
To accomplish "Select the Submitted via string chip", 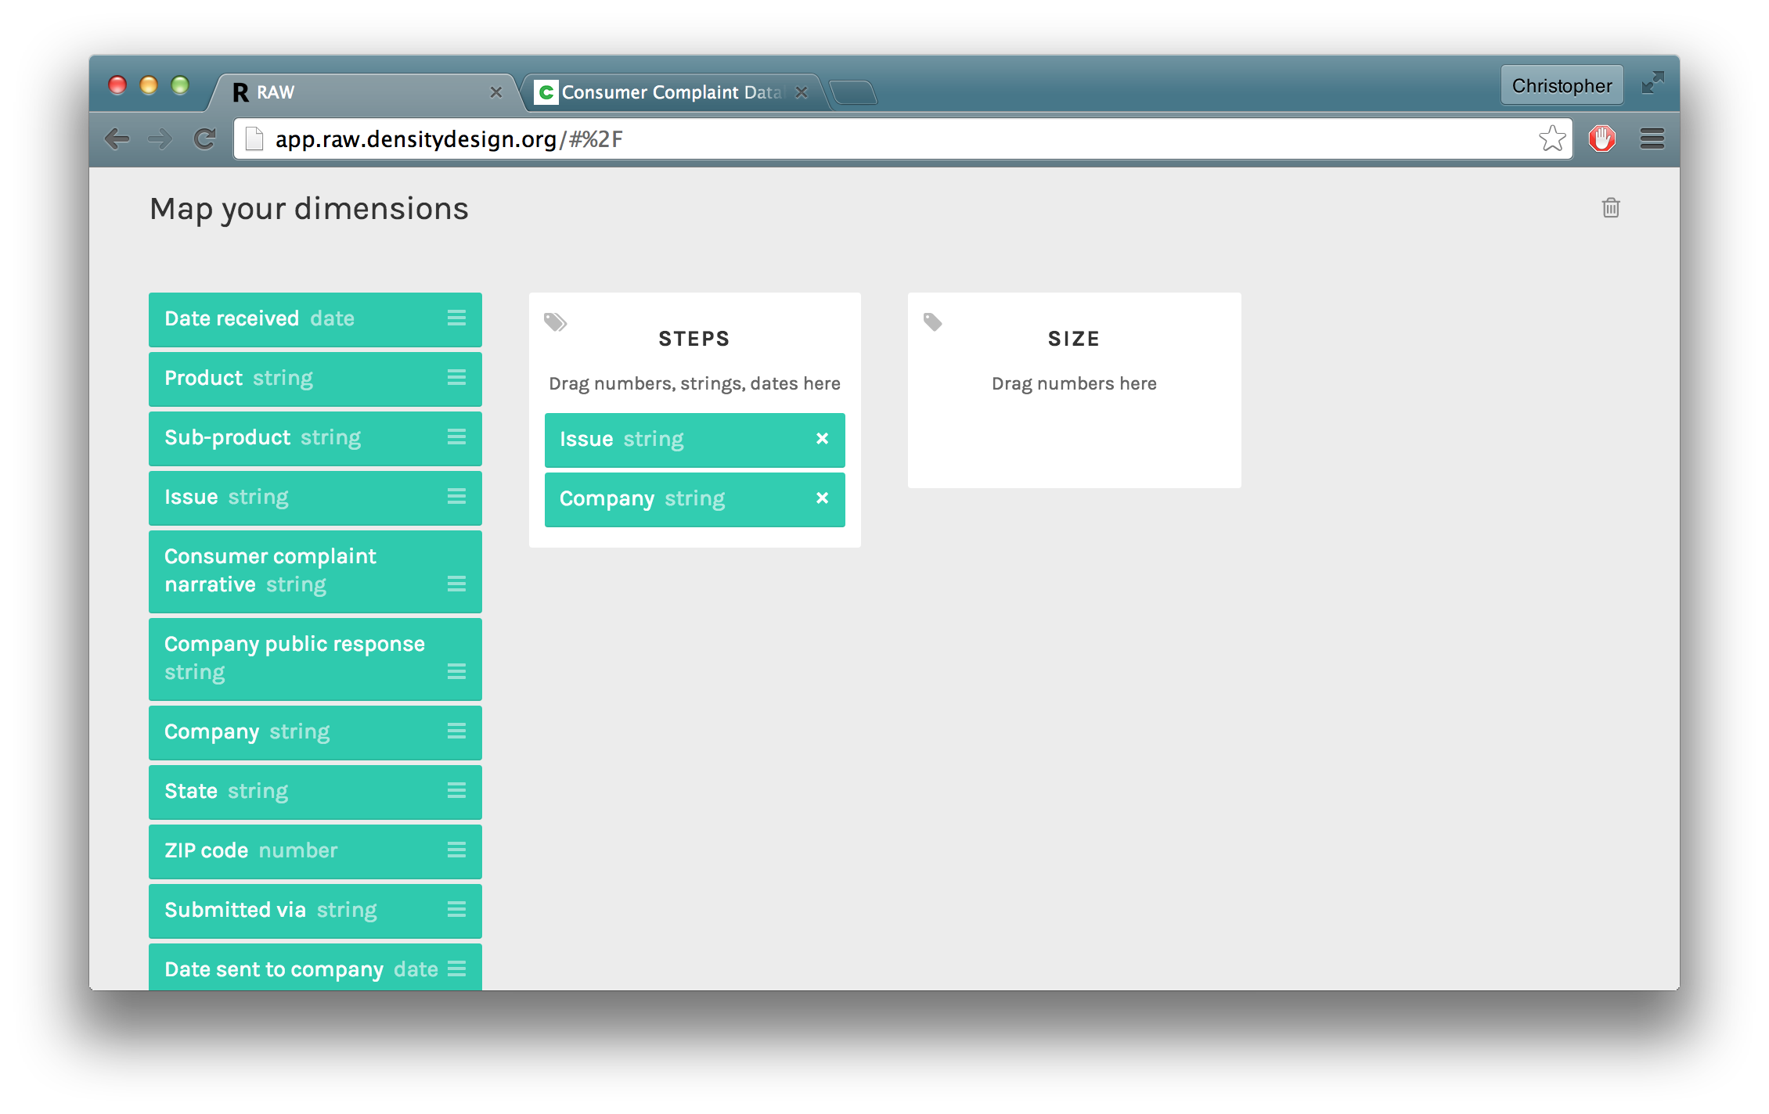I will [315, 911].
